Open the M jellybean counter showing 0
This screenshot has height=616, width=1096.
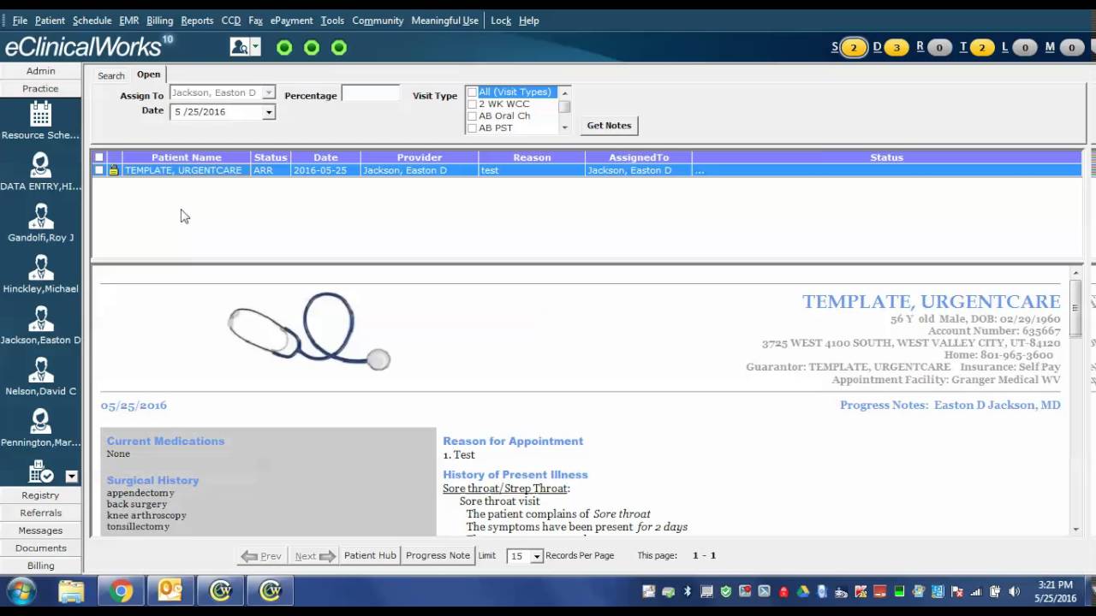[x=1071, y=48]
